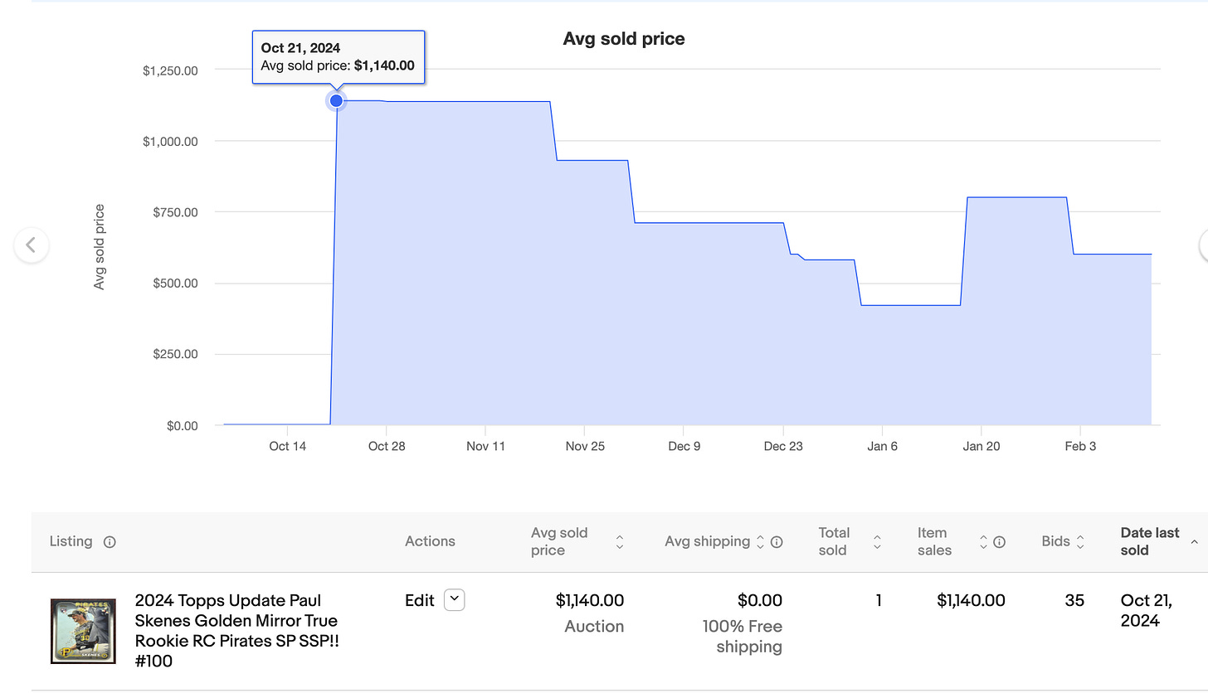Click the Nov 25 axis label
The width and height of the screenshot is (1208, 693).
[585, 446]
